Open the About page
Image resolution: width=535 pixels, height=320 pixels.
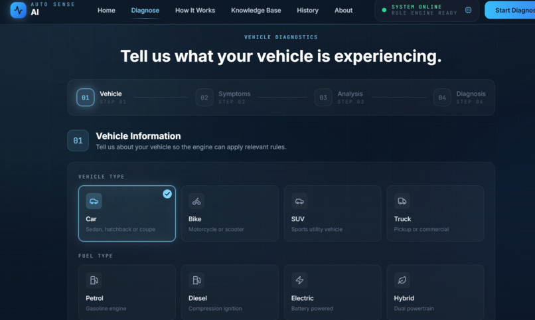click(x=343, y=10)
